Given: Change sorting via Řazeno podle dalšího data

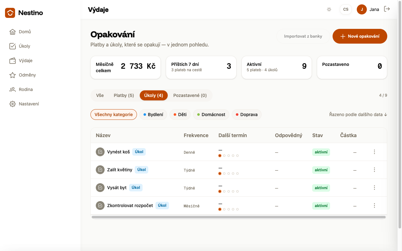Looking at the screenshot, I should pyautogui.click(x=358, y=115).
